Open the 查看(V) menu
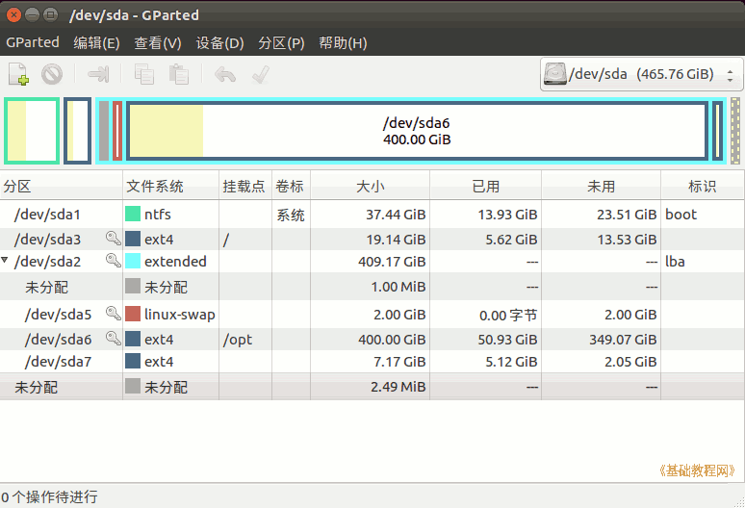 tap(158, 43)
